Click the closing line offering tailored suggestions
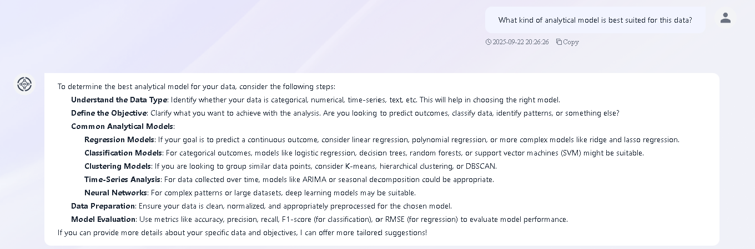The image size is (755, 249). point(242,233)
